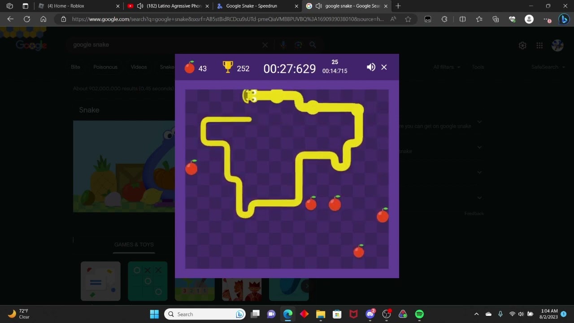Search by image with Lens

coord(298,45)
